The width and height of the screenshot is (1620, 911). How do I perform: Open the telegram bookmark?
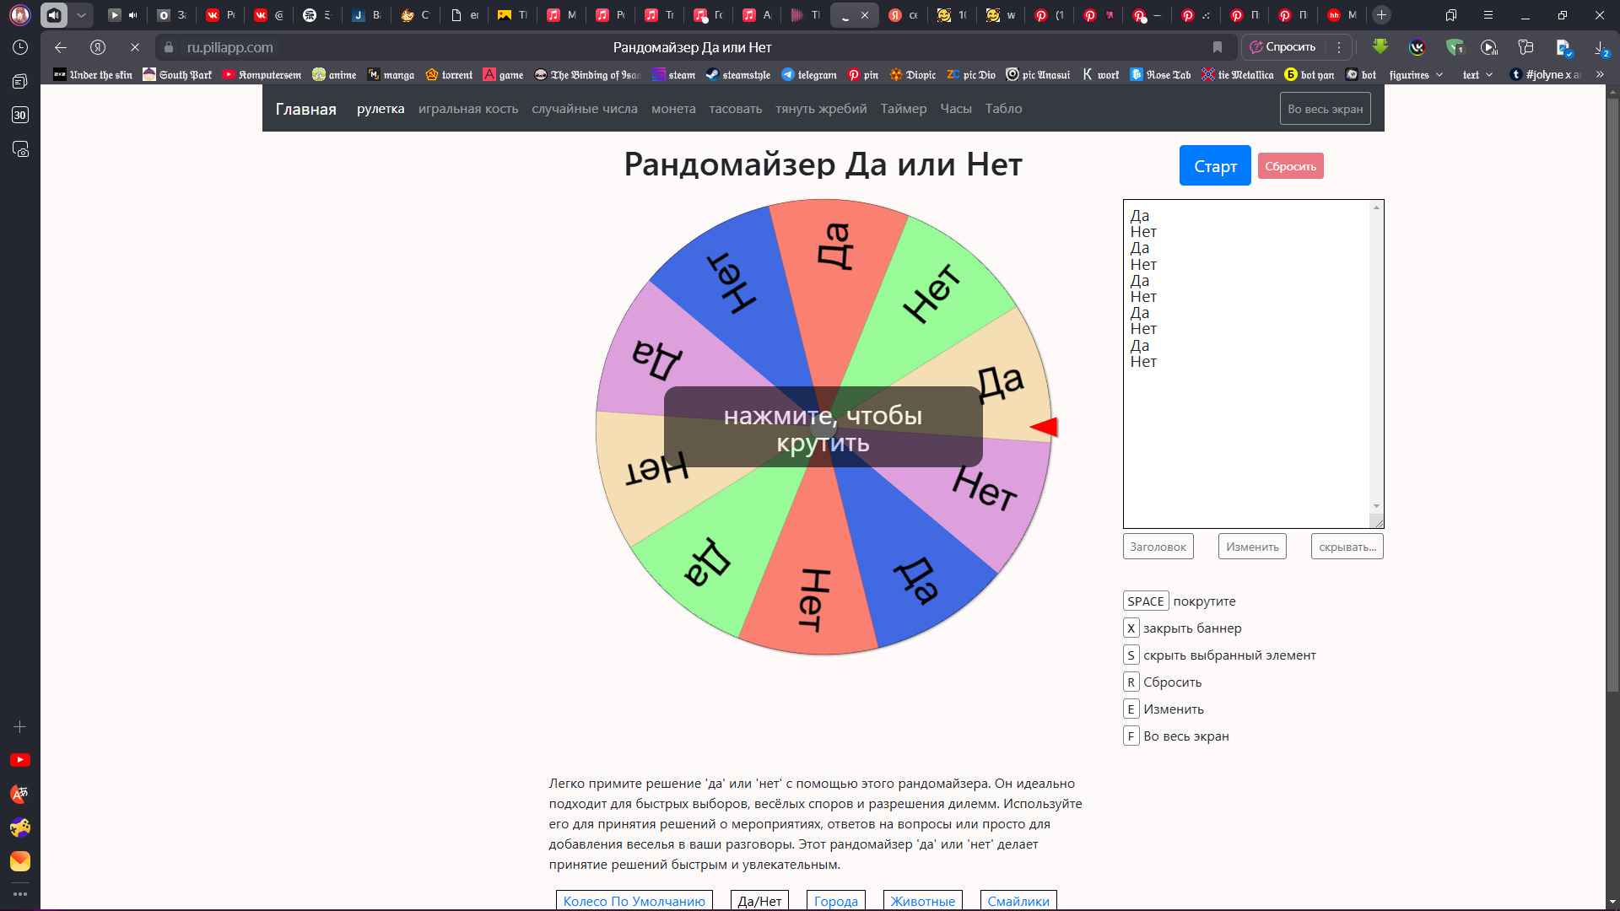[808, 75]
